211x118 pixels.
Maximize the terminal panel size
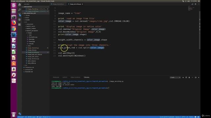click(193, 77)
